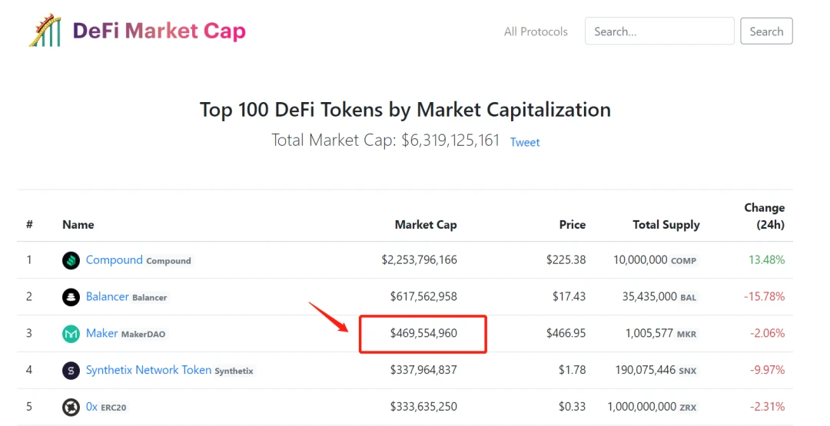Open the Balancer token link
This screenshot has height=426, width=830.
107,297
